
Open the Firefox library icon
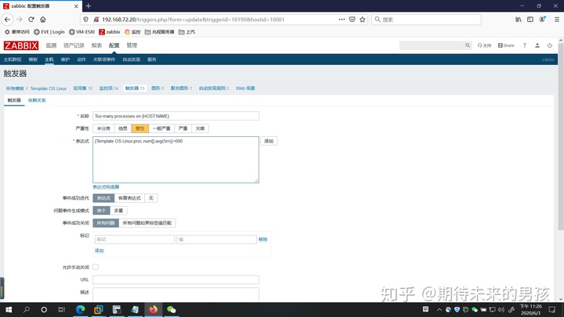(519, 20)
